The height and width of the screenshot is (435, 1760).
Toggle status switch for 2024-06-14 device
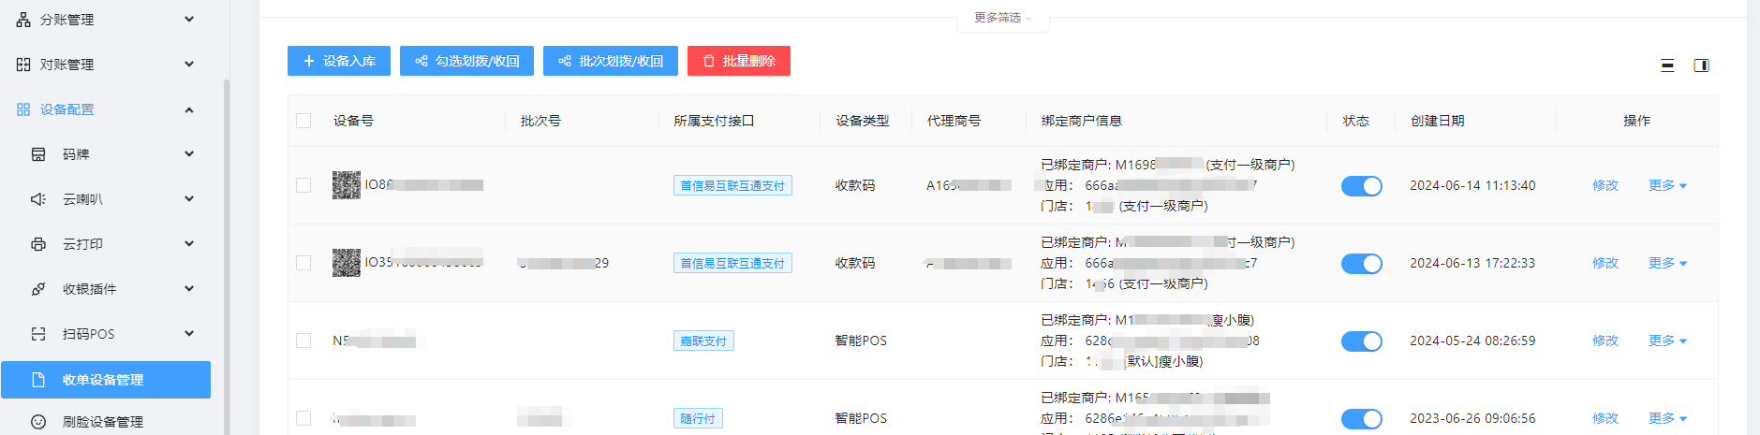(x=1361, y=186)
